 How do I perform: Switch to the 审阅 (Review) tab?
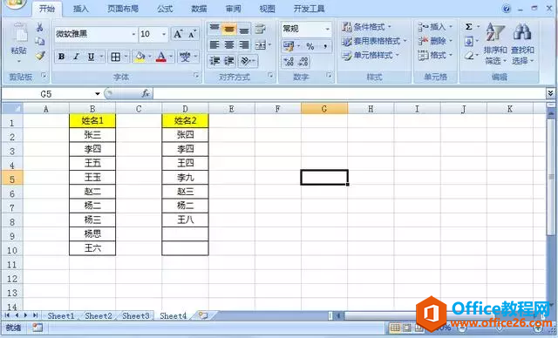pos(233,9)
